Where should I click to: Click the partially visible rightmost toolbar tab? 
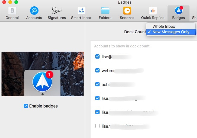(x=194, y=13)
